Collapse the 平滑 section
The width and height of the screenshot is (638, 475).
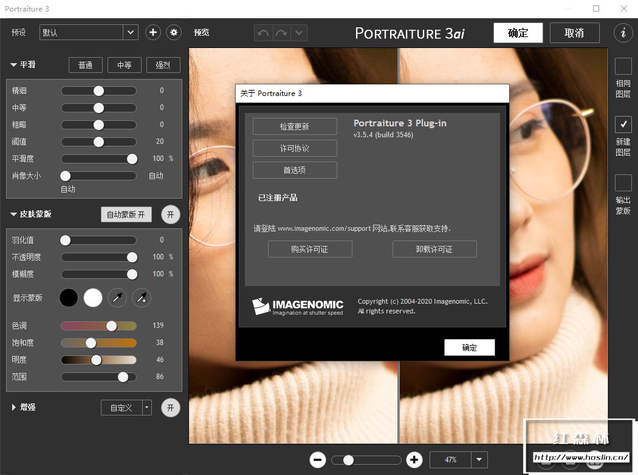pyautogui.click(x=13, y=64)
